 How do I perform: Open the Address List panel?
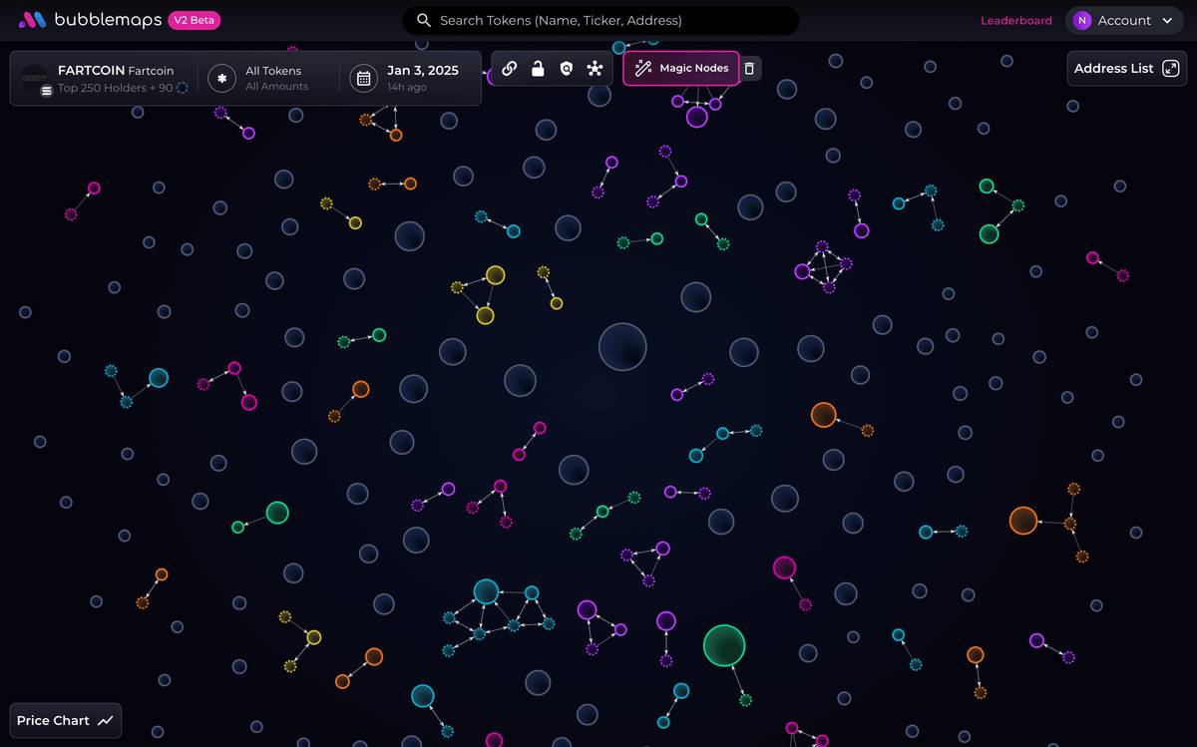click(x=1126, y=69)
